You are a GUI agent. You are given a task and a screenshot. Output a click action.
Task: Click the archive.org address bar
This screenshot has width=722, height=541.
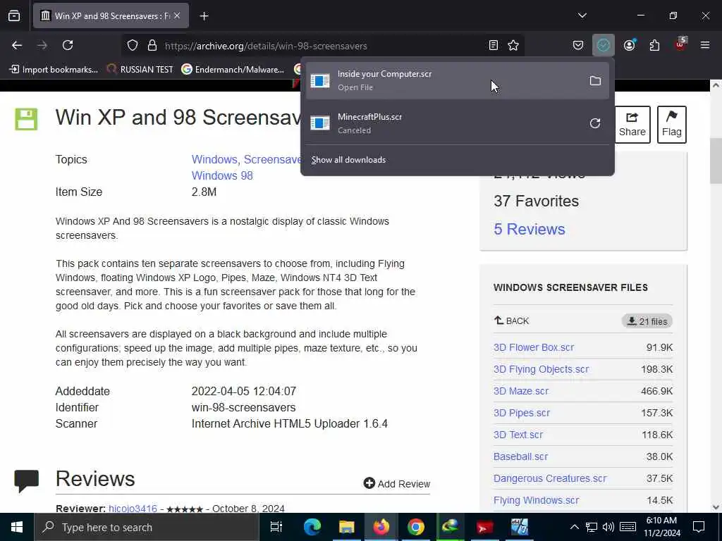[x=322, y=46]
